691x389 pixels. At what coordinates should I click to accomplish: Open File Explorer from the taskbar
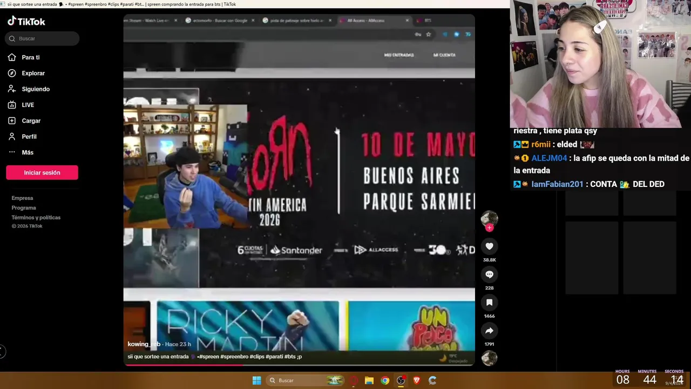369,380
